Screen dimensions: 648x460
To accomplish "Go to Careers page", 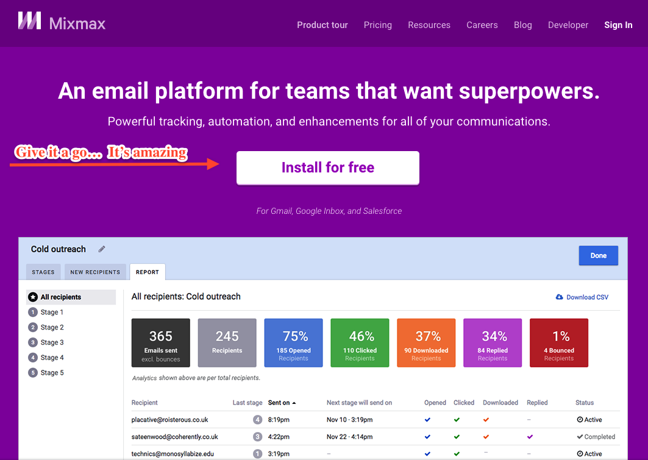I will (x=482, y=25).
